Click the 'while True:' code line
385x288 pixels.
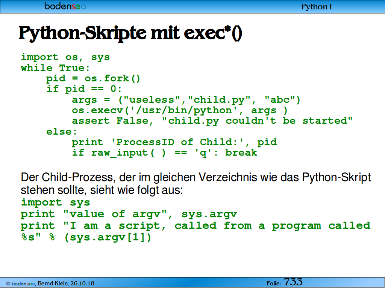coord(56,68)
